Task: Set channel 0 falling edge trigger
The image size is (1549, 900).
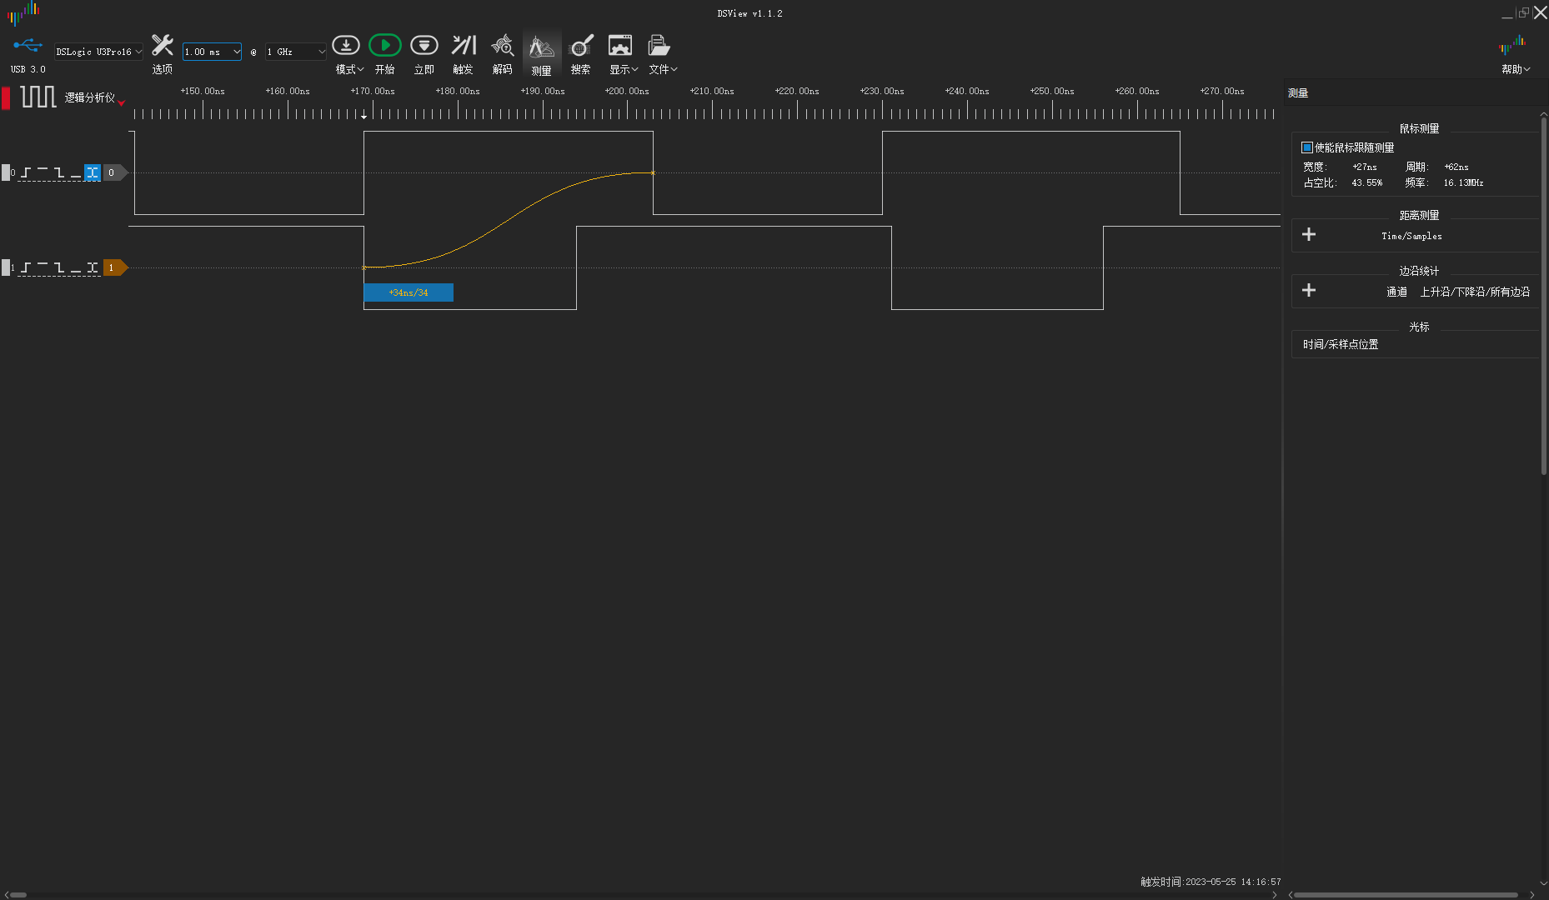Action: coord(59,172)
